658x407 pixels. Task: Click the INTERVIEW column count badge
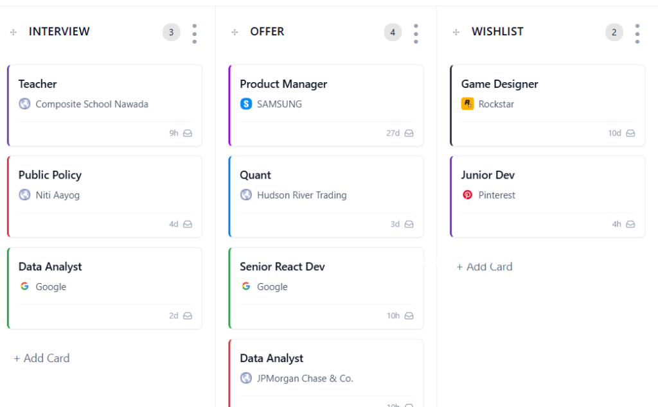coord(171,32)
